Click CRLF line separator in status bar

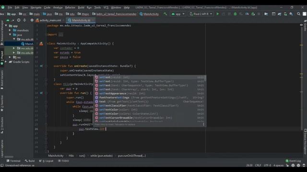258,165
